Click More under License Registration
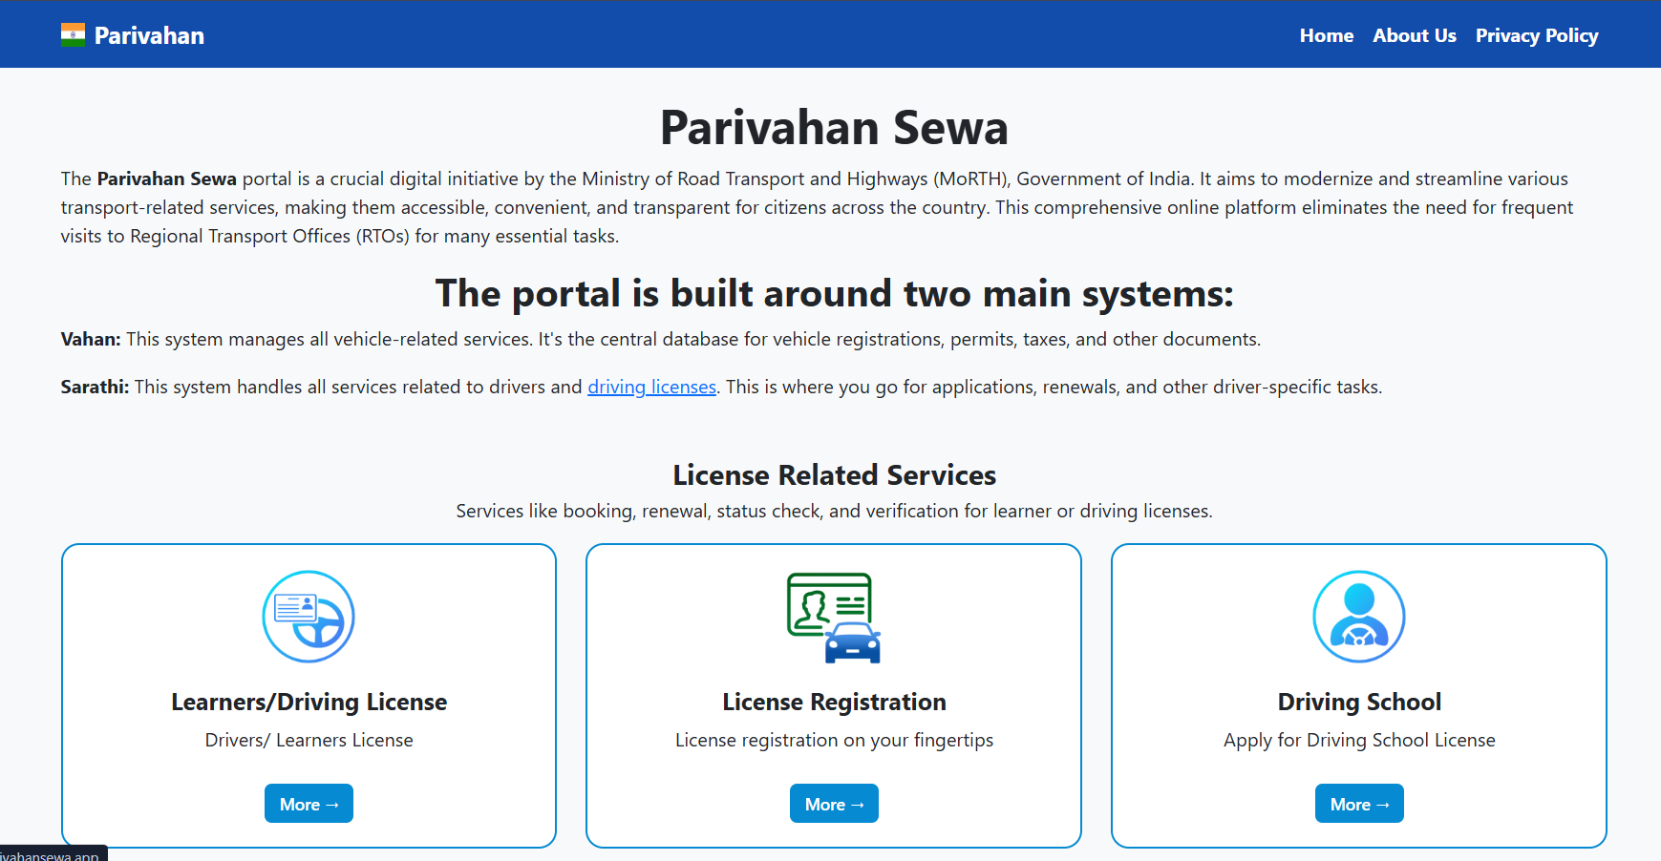The height and width of the screenshot is (861, 1661). point(834,804)
